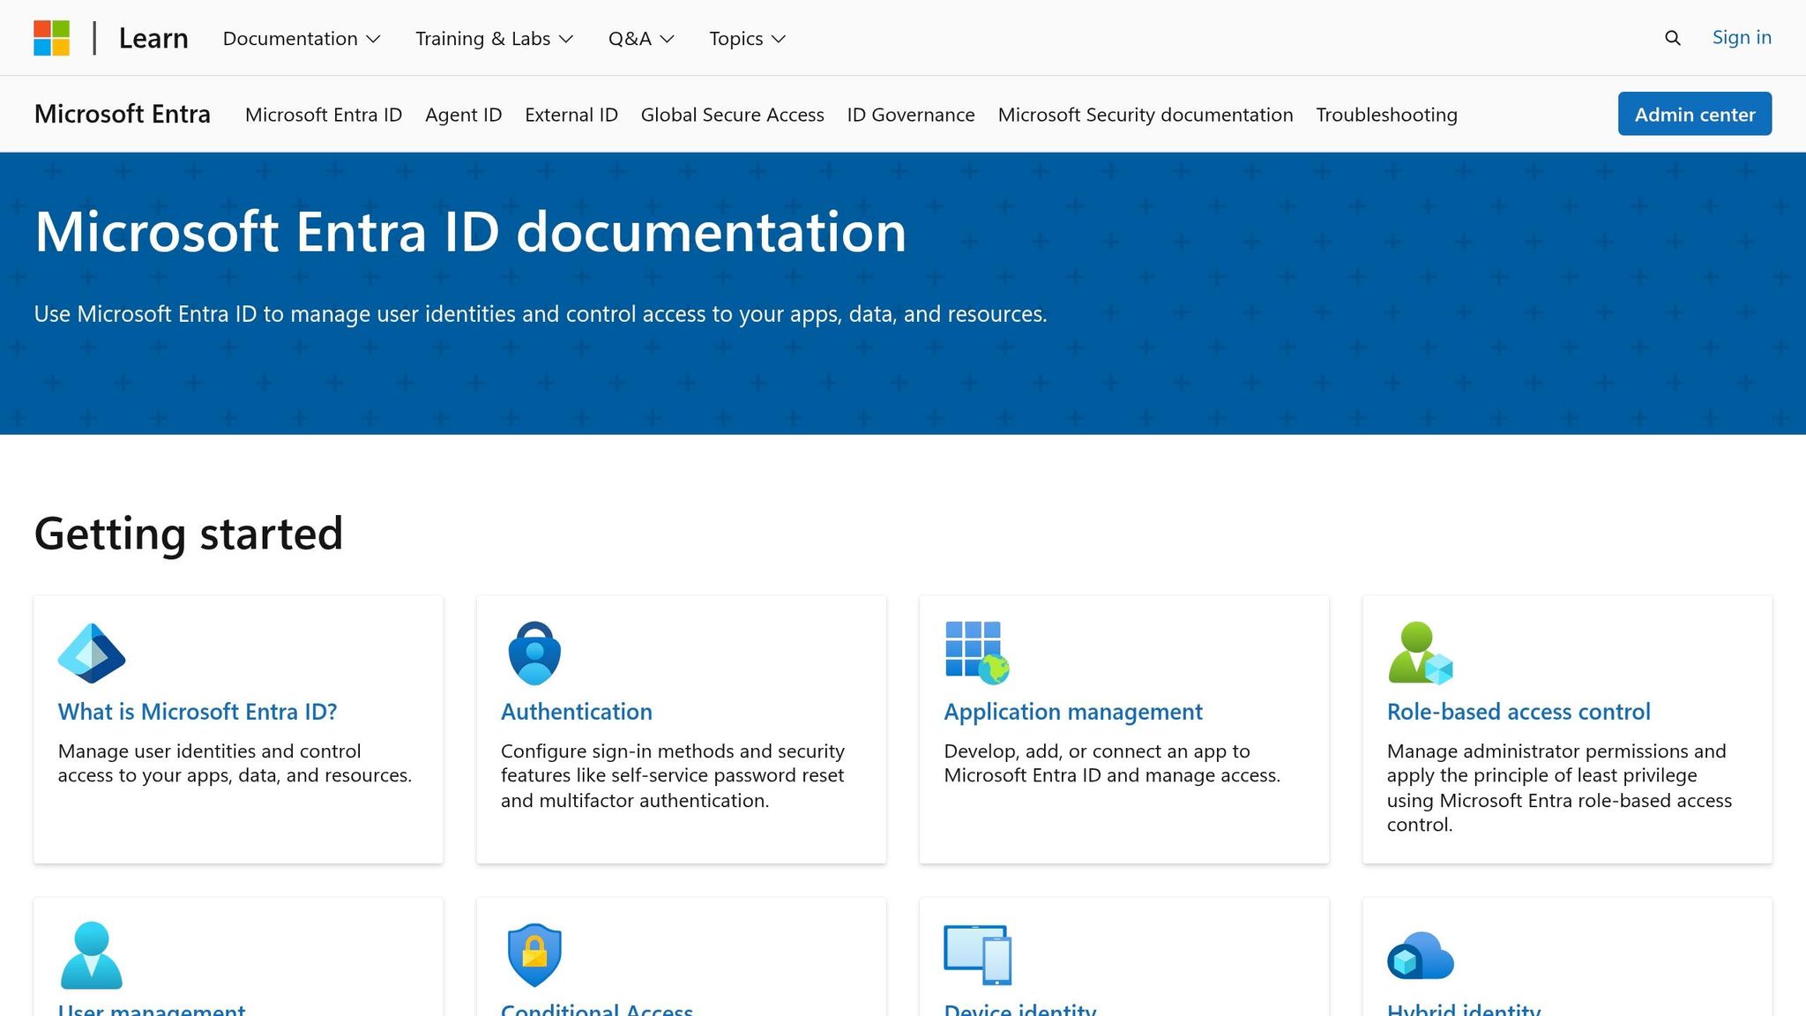1806x1016 pixels.
Task: Click the 'Getting started' heading
Action: [x=189, y=534]
